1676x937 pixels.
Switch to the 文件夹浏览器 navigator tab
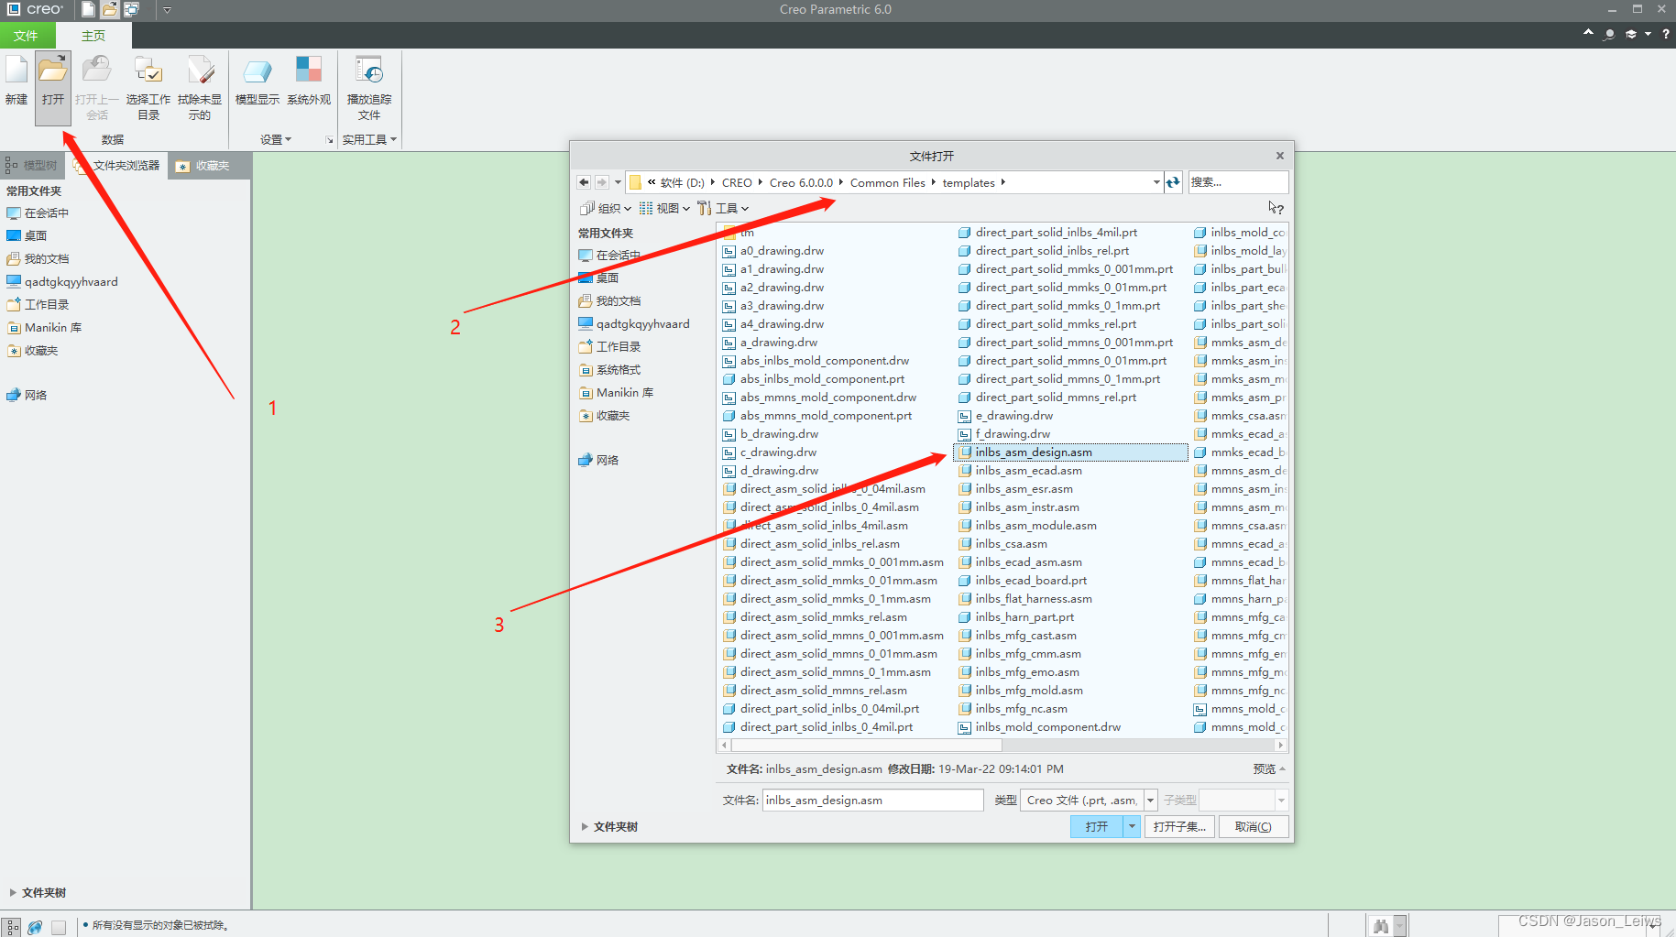(x=117, y=165)
